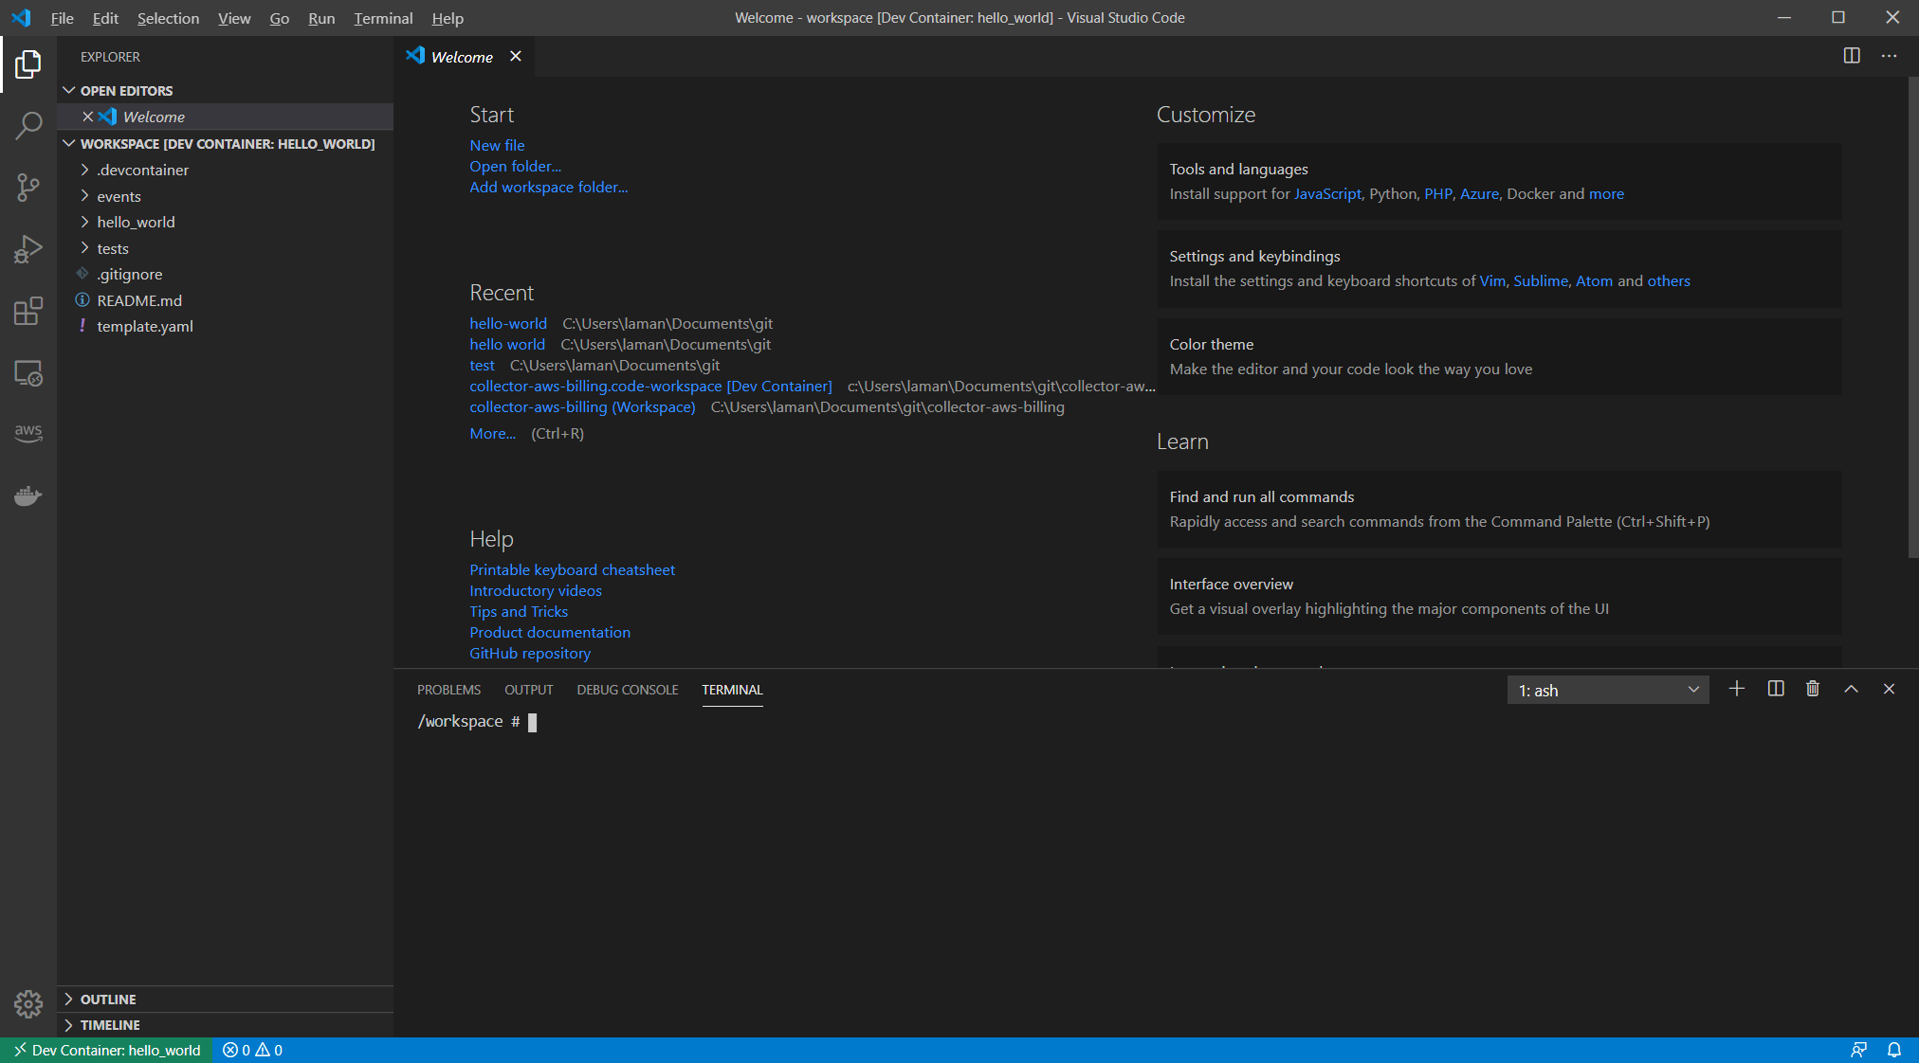The height and width of the screenshot is (1063, 1919).
Task: Expand the hello_world folder
Action: (x=136, y=222)
